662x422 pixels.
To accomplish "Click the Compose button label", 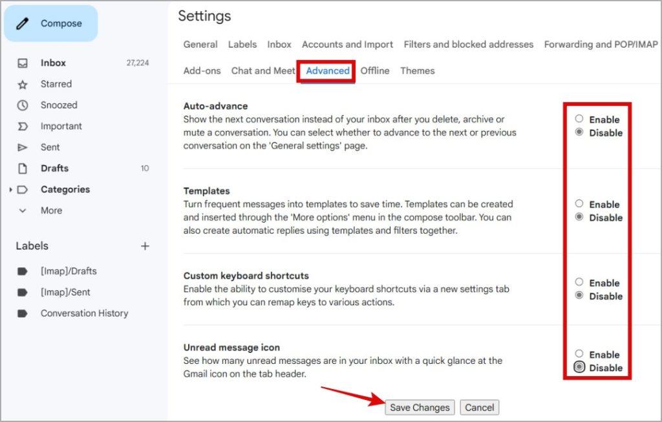I will coord(61,24).
